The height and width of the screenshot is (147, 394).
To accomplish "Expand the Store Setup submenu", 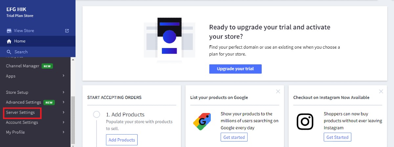I will click(63, 92).
